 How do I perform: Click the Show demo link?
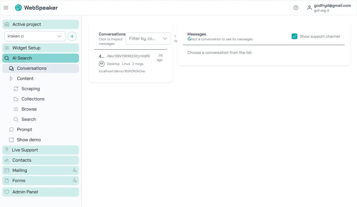(x=28, y=140)
